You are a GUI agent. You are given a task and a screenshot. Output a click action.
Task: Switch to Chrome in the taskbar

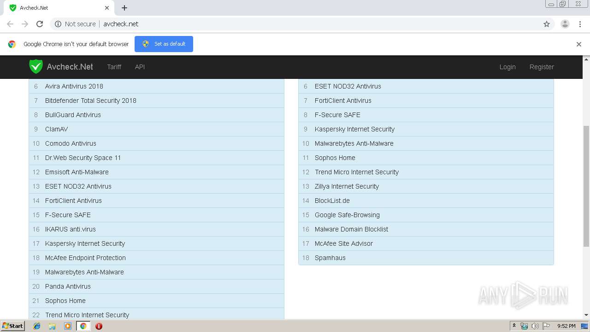coord(83,326)
